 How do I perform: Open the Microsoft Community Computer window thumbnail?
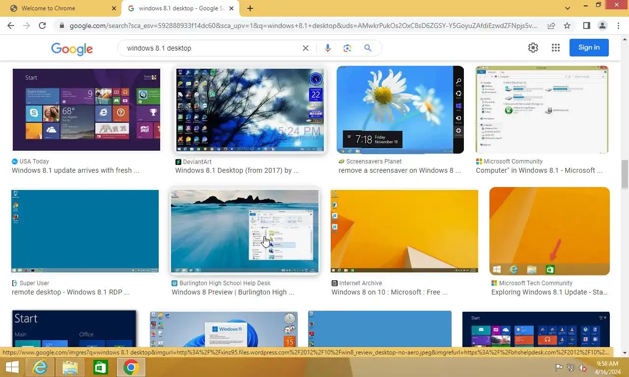542,109
